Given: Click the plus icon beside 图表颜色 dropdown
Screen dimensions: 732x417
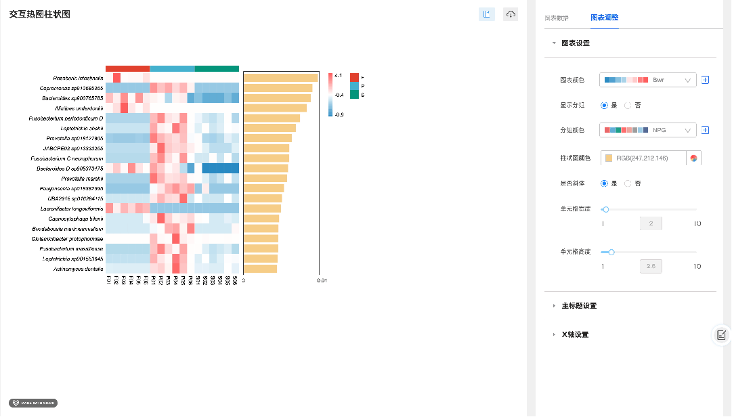Looking at the screenshot, I should pos(705,80).
